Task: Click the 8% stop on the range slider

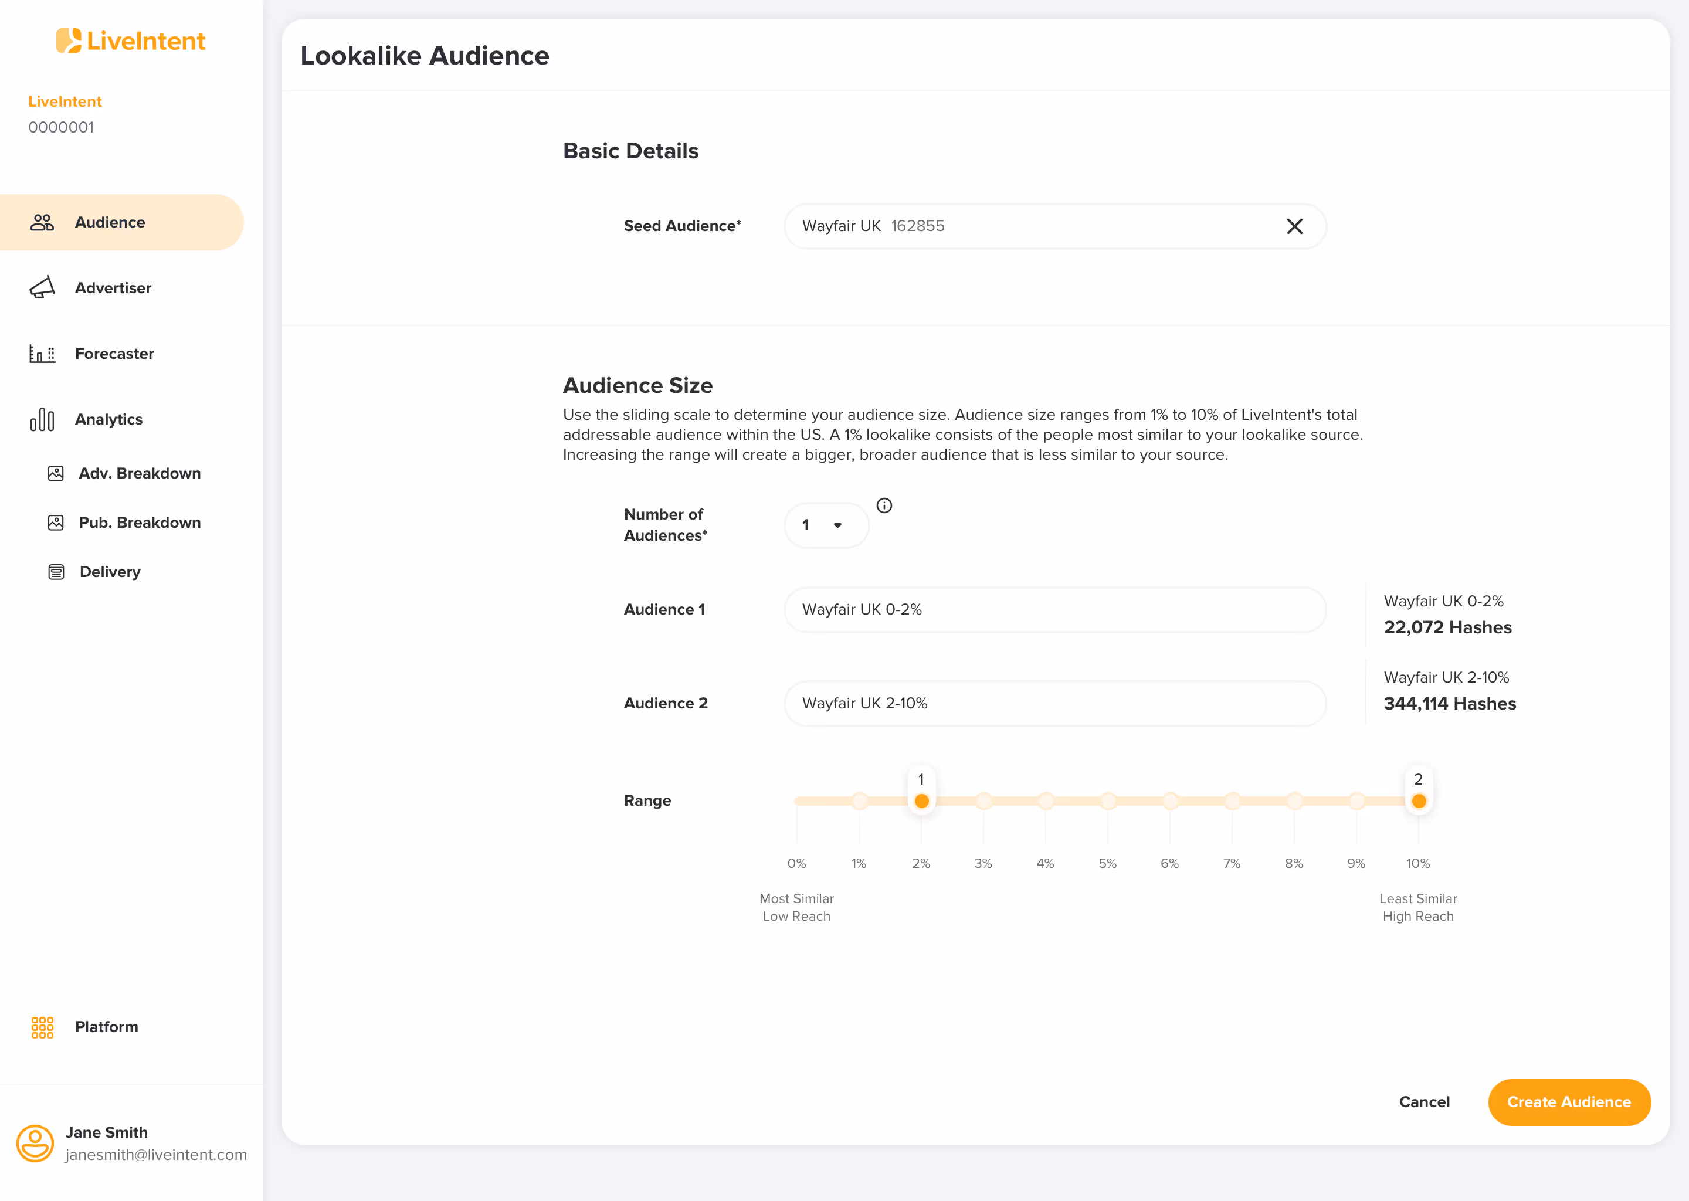Action: point(1294,801)
